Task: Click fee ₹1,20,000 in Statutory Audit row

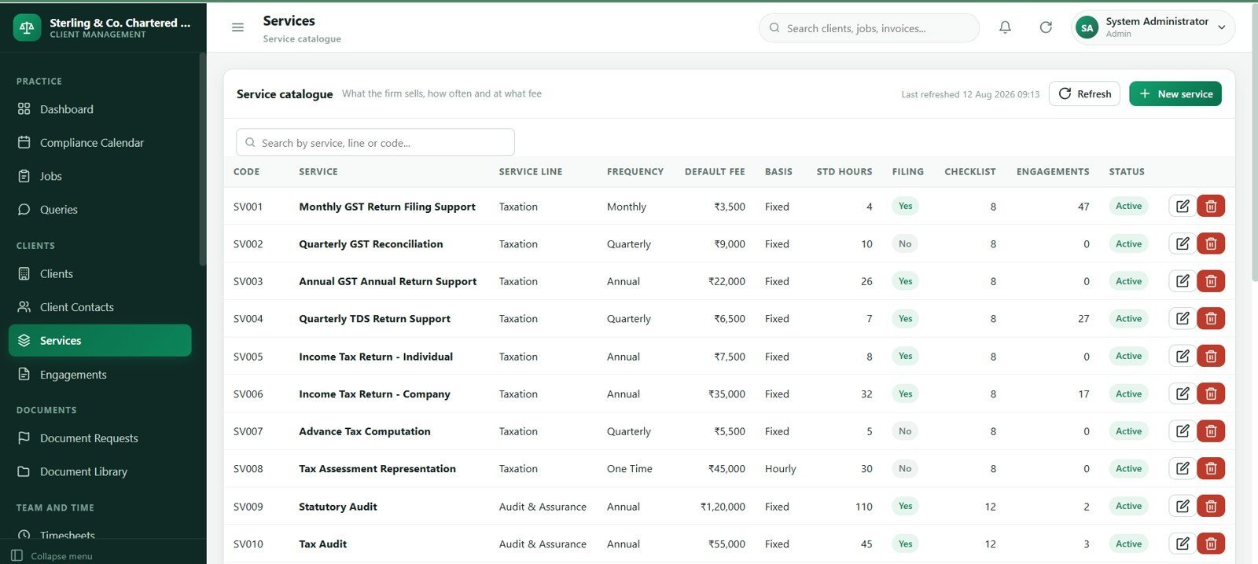Action: 723,507
